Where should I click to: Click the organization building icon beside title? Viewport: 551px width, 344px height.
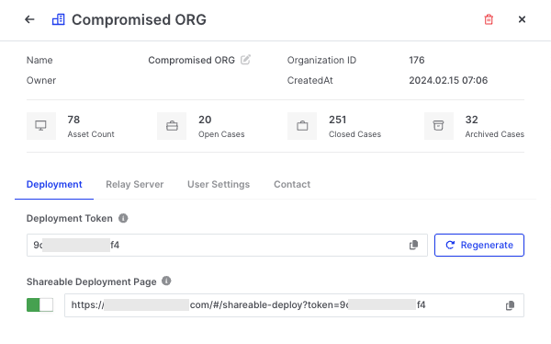coord(59,19)
